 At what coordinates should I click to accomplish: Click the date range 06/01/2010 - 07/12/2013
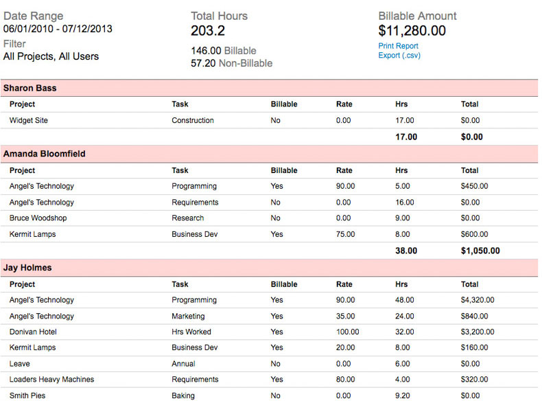pyautogui.click(x=58, y=29)
